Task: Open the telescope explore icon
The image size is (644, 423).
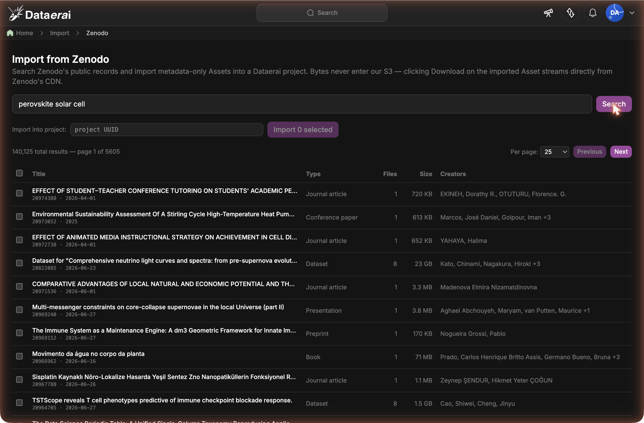Action: pos(548,13)
